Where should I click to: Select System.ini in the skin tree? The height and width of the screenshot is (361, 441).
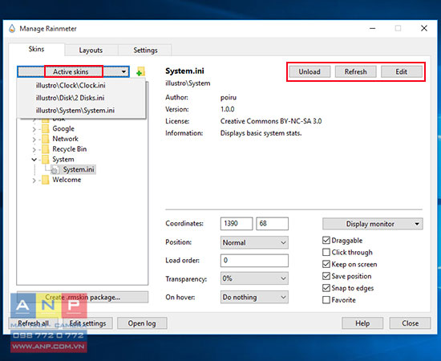coord(79,169)
